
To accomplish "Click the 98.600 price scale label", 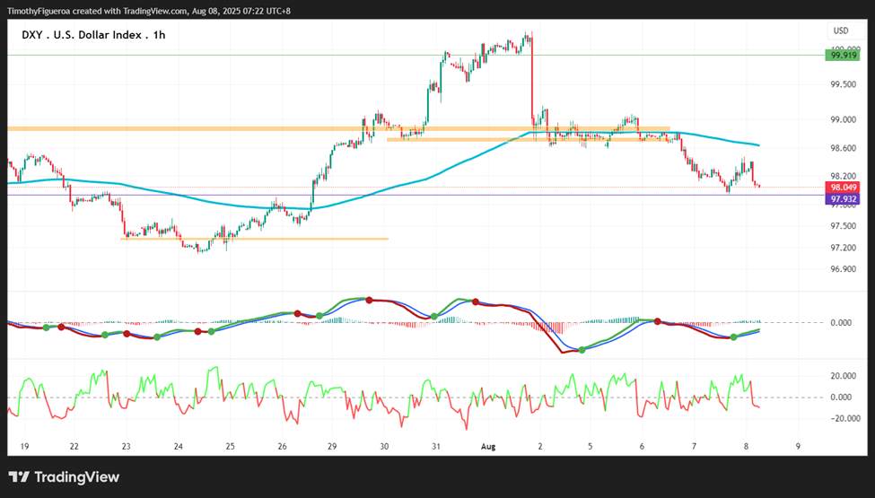I will pyautogui.click(x=844, y=148).
